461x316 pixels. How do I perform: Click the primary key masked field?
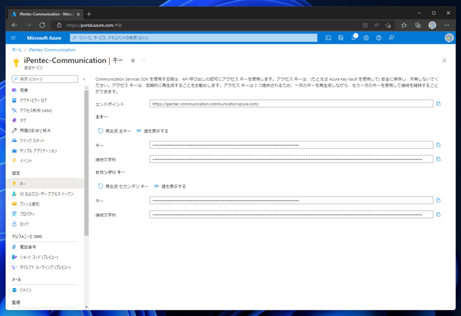(291, 145)
